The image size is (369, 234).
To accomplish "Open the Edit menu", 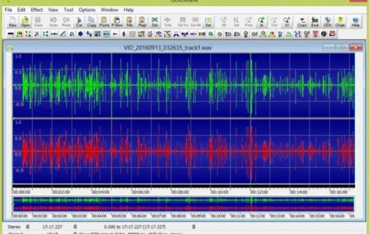I will point(21,10).
